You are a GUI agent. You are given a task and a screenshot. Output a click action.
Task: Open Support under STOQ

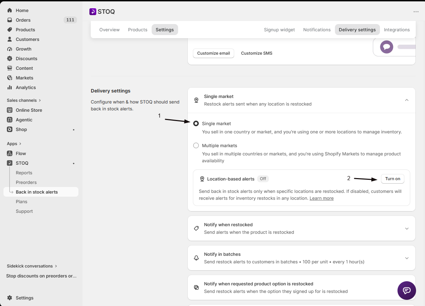(x=24, y=211)
